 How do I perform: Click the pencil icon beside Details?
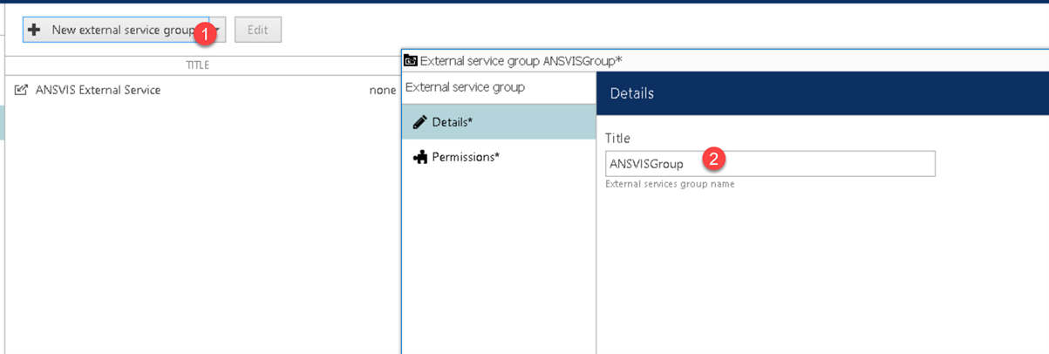[419, 122]
